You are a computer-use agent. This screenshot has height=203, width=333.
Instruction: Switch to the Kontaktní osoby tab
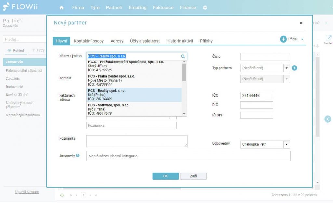(89, 41)
